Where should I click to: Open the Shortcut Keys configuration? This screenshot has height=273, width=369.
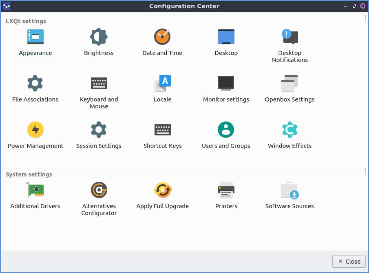click(x=162, y=130)
